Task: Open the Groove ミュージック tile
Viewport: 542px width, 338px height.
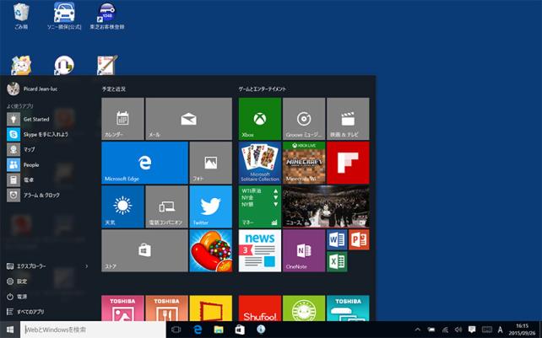Action: tap(304, 119)
